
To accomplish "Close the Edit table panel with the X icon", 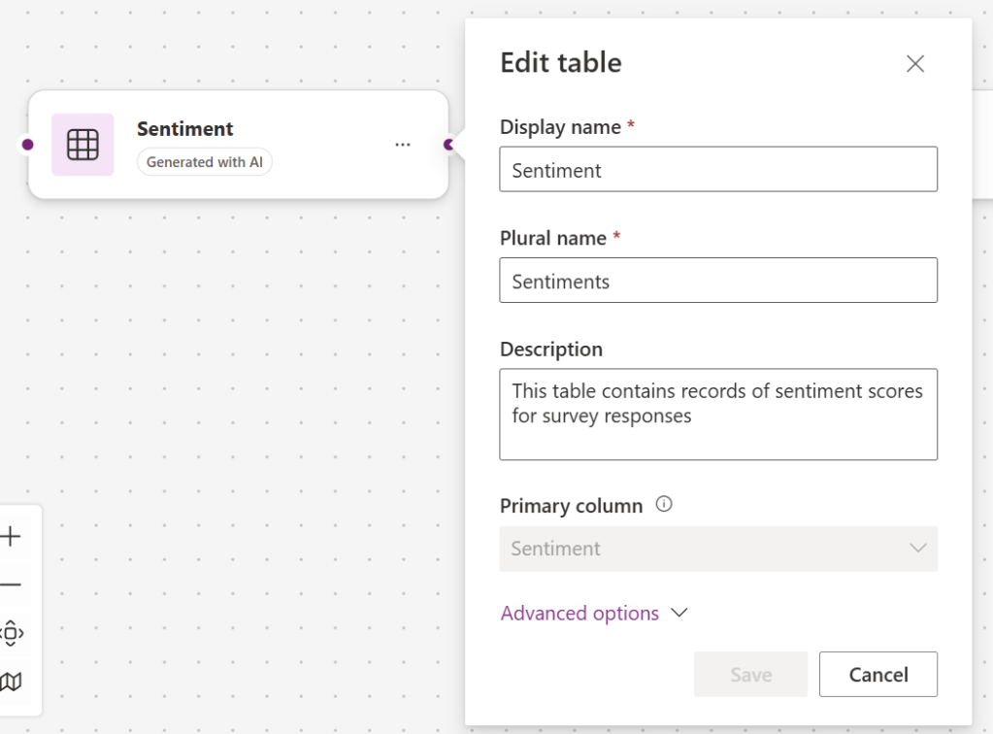I will [914, 63].
